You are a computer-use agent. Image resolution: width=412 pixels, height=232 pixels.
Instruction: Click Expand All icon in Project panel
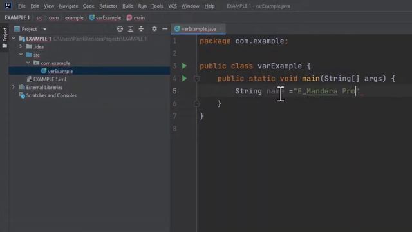click(x=130, y=29)
